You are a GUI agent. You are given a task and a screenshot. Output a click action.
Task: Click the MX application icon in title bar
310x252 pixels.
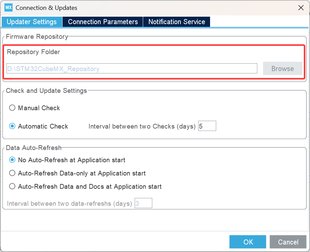point(8,8)
